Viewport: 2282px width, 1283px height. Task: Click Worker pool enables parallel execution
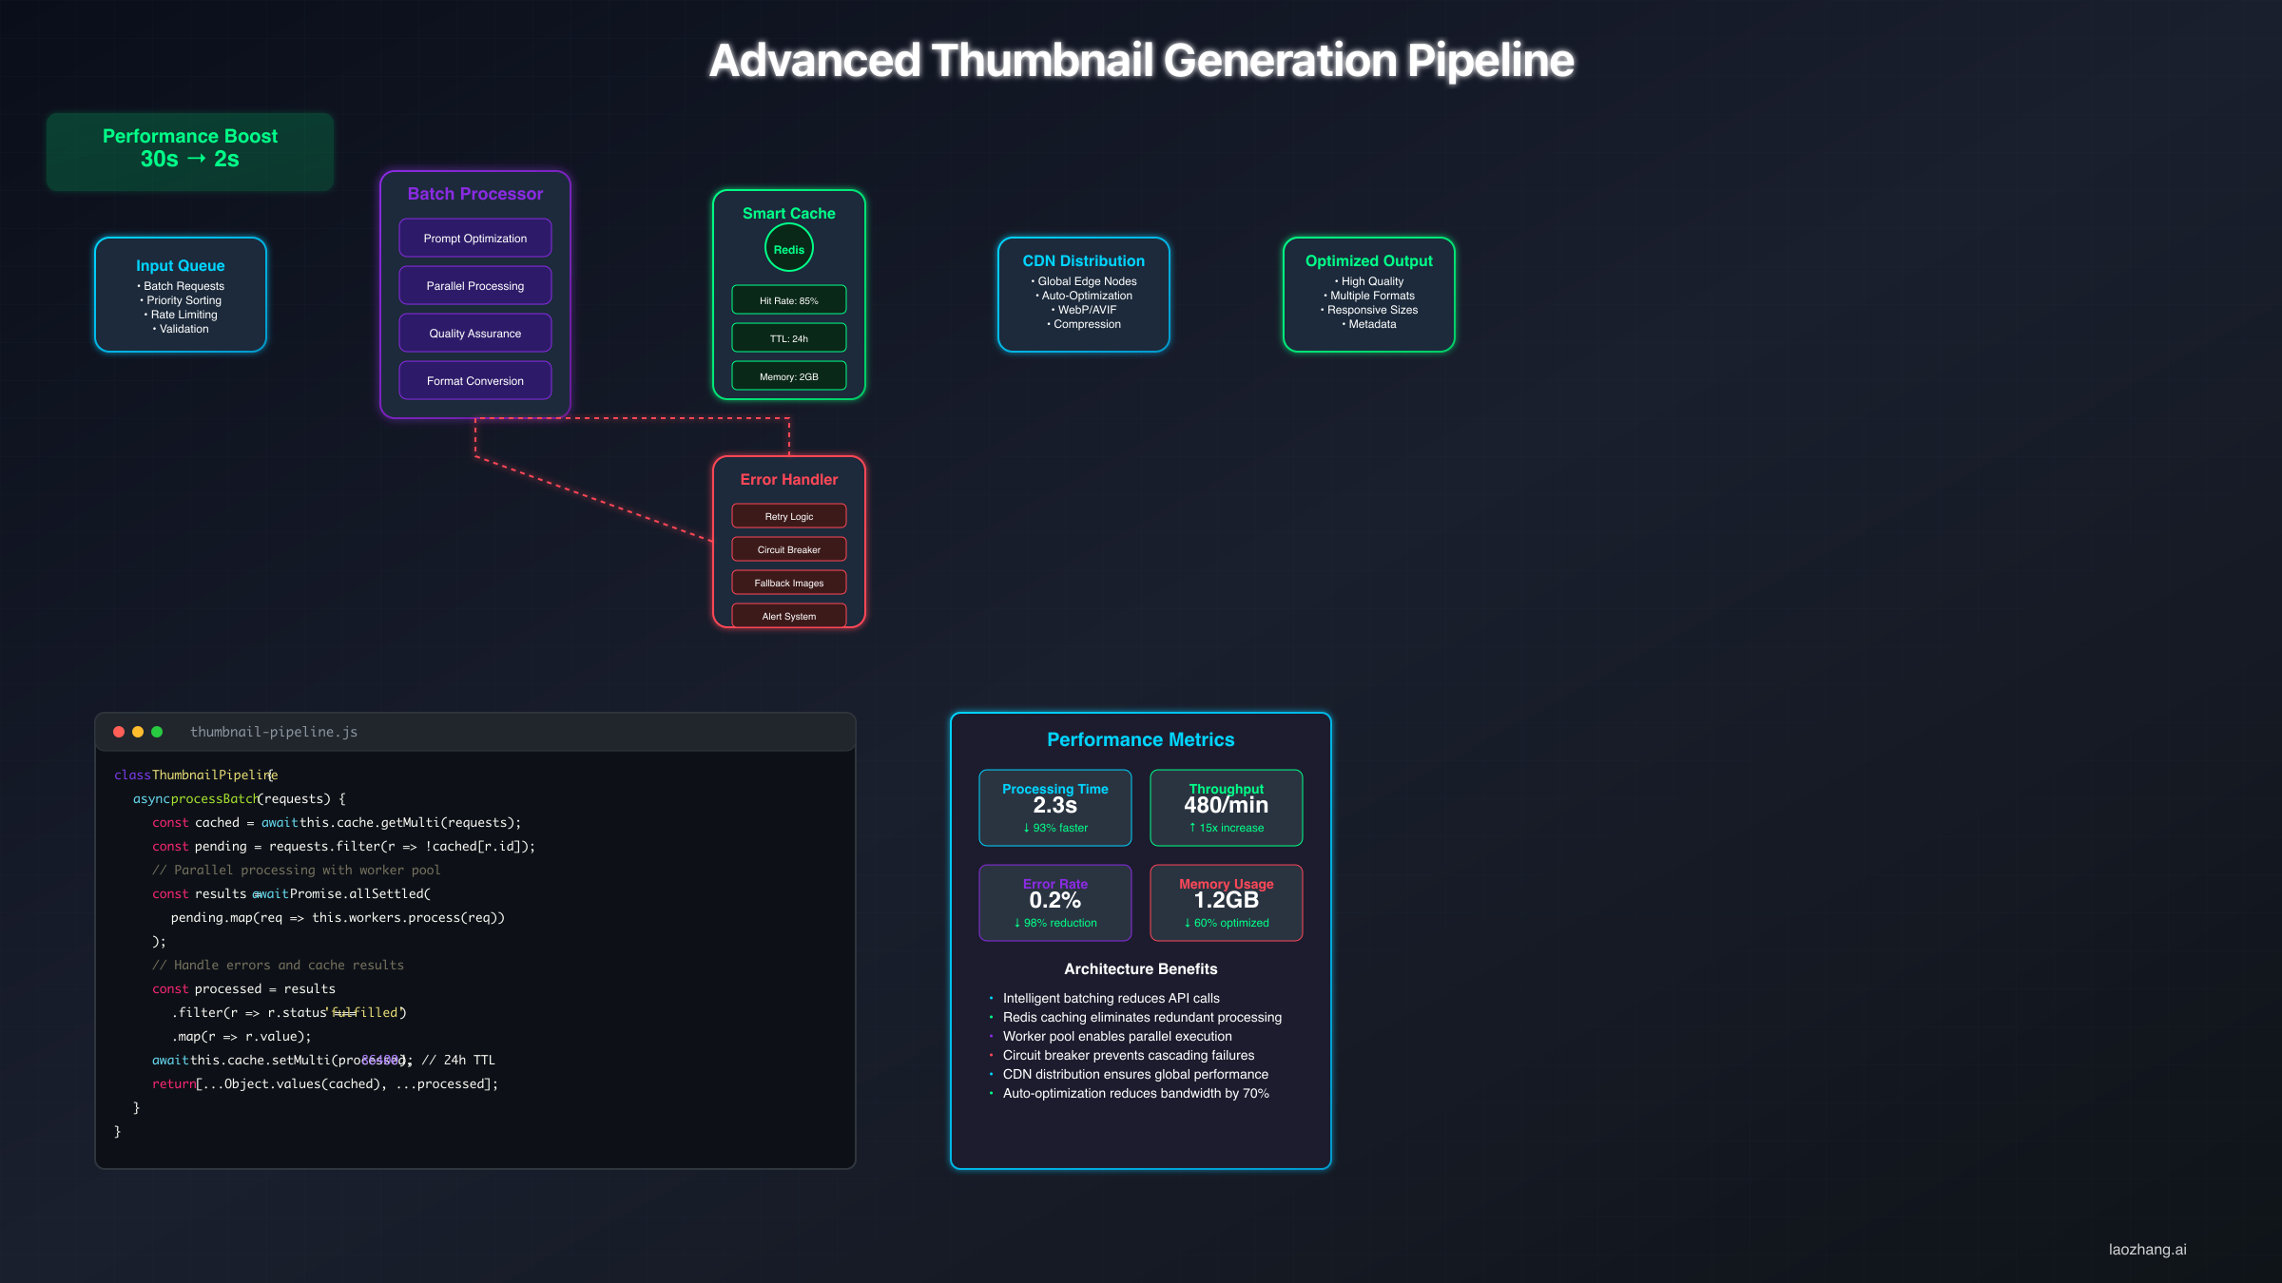(x=1117, y=1036)
